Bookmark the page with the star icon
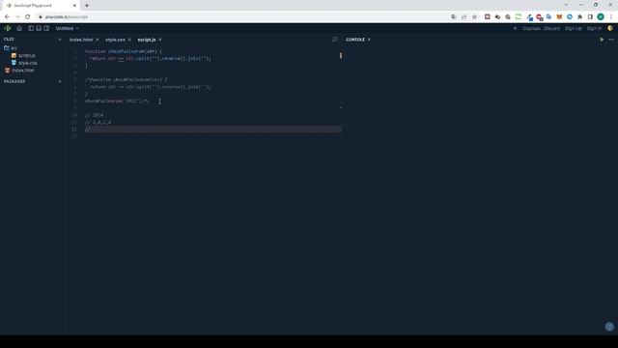Screen dimensions: 618x348 pyautogui.click(x=474, y=17)
